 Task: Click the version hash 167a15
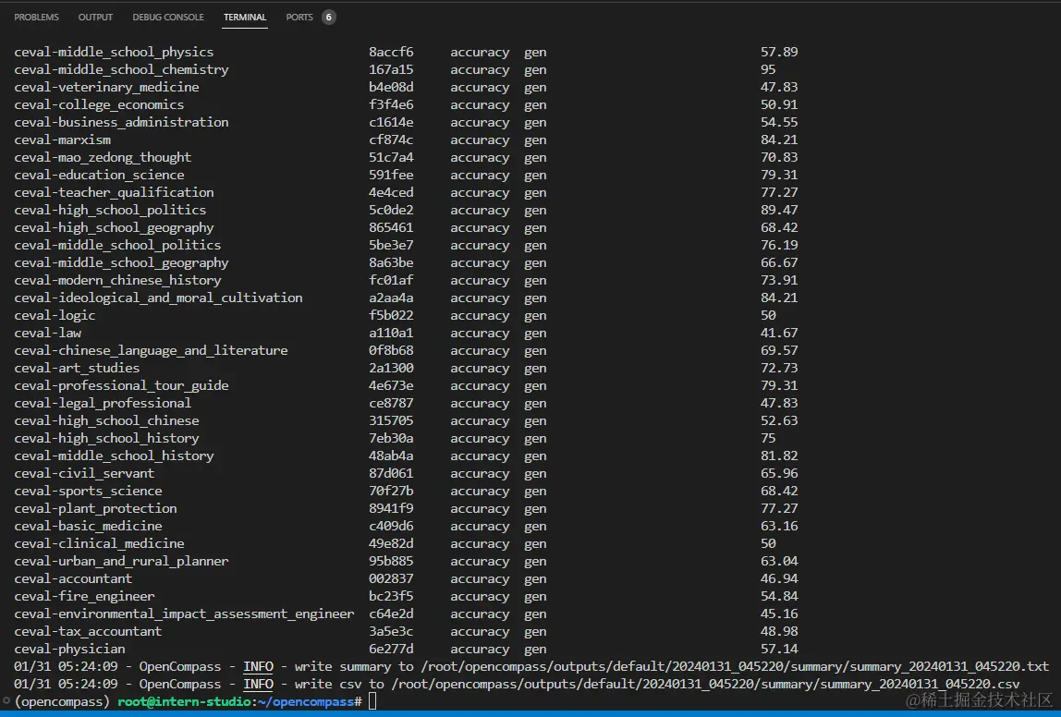pos(391,69)
